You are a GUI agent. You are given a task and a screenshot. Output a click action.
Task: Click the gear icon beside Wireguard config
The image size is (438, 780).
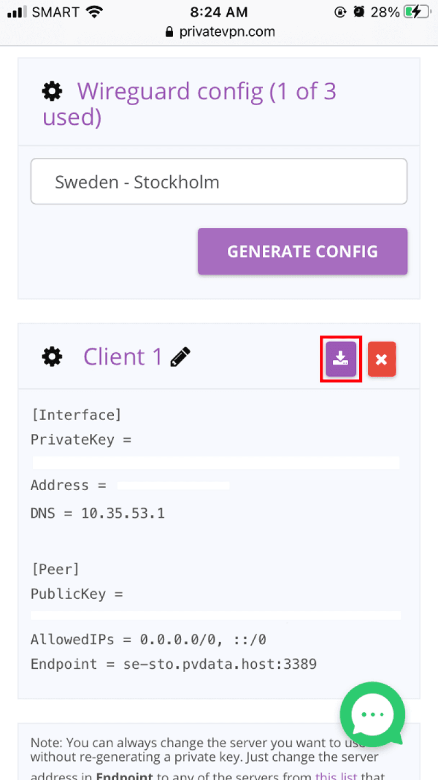tap(52, 91)
